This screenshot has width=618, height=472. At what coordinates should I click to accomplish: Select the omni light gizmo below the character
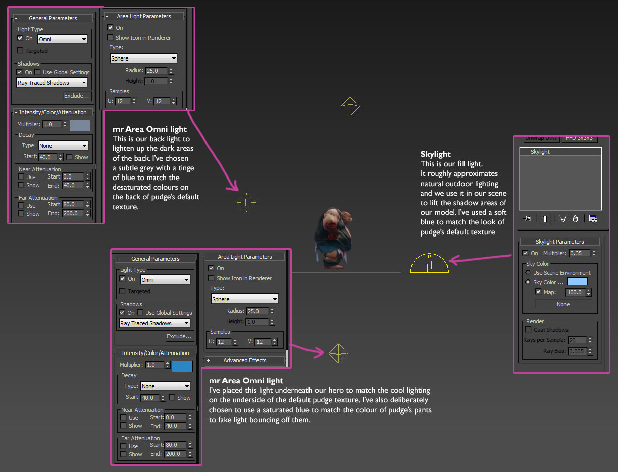[x=338, y=353]
